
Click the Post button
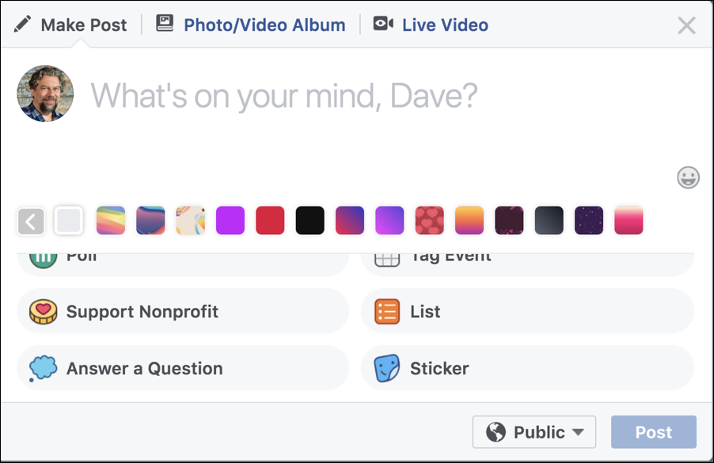(x=653, y=432)
